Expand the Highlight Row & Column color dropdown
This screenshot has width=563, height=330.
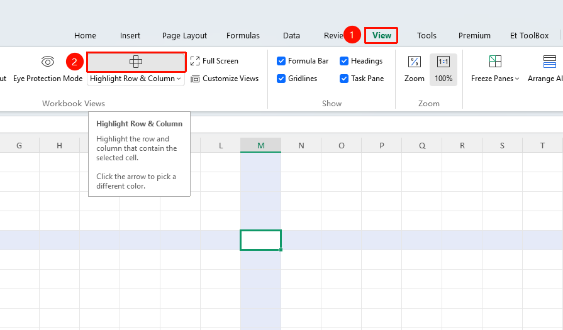179,79
